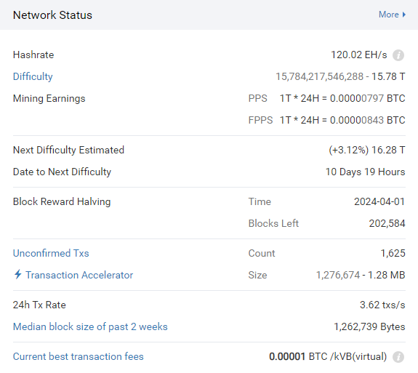Open Current best transaction fees link
Image resolution: width=418 pixels, height=373 pixels.
click(78, 357)
